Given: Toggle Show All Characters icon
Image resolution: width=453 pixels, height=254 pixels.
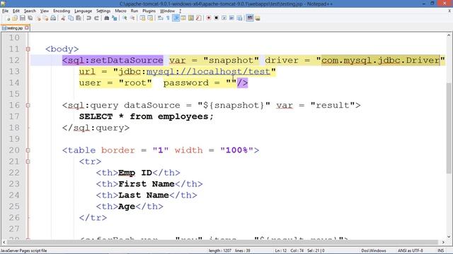Looking at the screenshot, I should (168, 18).
